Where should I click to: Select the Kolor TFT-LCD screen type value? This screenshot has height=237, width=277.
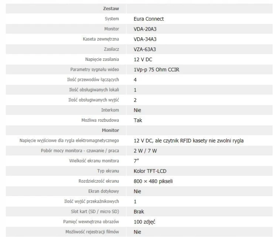[x=150, y=171]
